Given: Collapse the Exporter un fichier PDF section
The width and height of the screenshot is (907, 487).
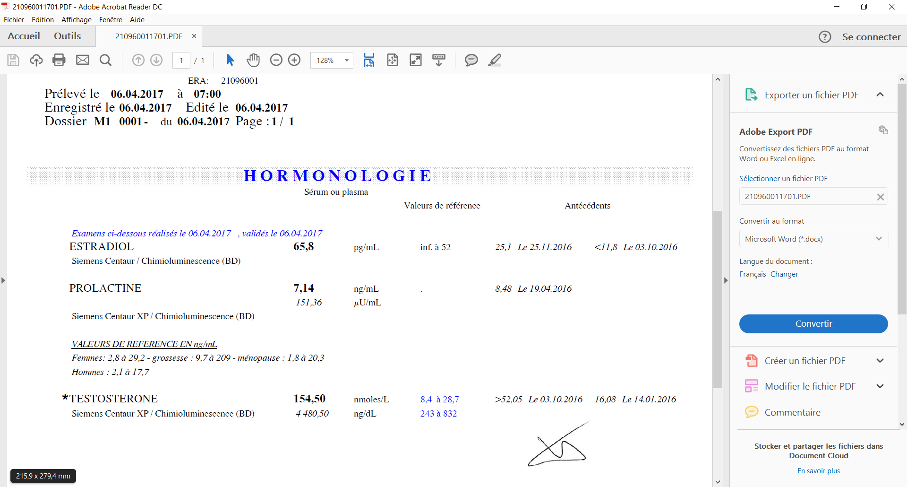Looking at the screenshot, I should (x=880, y=95).
